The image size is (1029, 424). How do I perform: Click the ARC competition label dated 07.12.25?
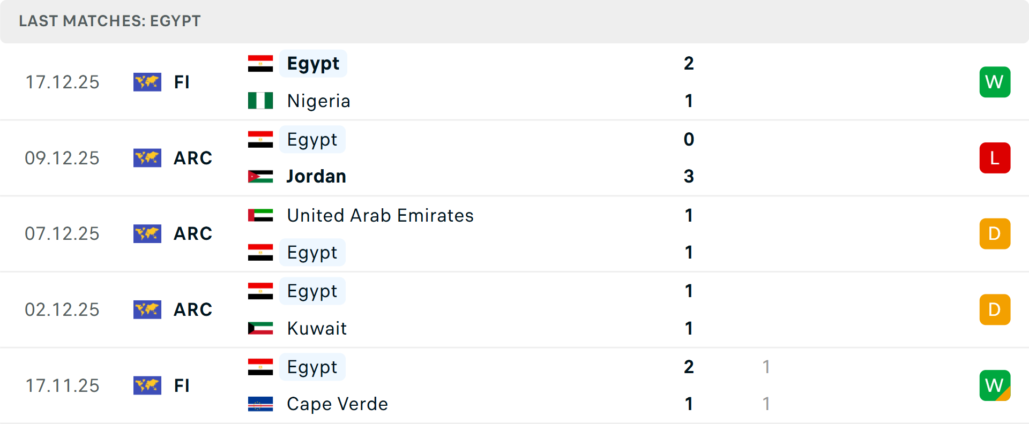(193, 233)
